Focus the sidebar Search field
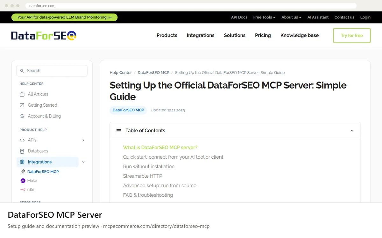Screen dimensions: 382x238 (52, 71)
